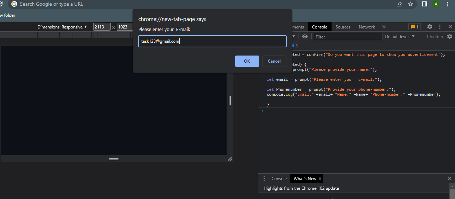The height and width of the screenshot is (199, 455).
Task: Grab the viewport bottom resize handle
Action: (114, 159)
